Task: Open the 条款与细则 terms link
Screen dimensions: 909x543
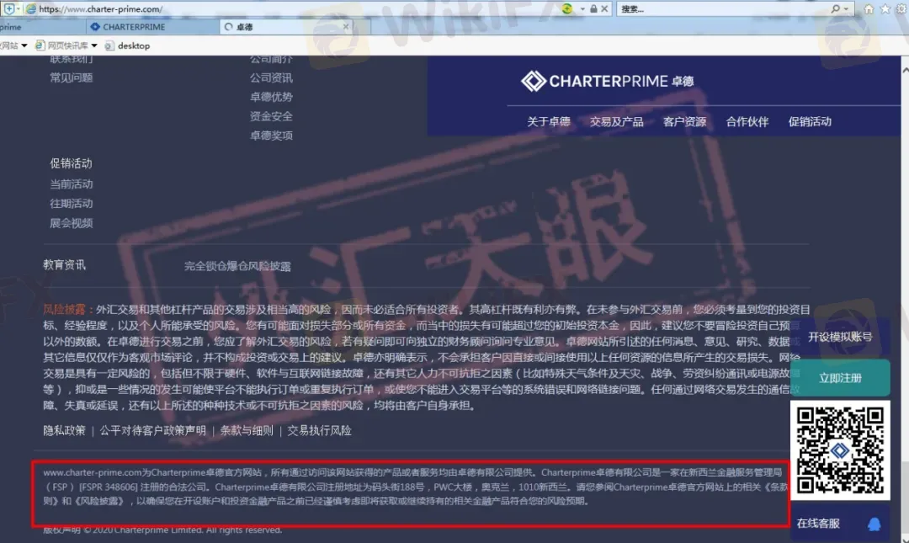Action: [x=247, y=430]
